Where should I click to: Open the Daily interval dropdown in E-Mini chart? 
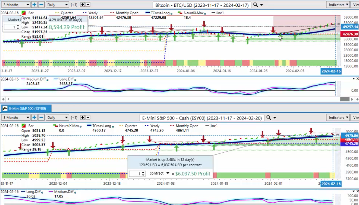57,118
